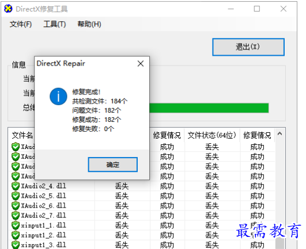Click the first 修复情况 column header
Screen dimensions: 306x249
[x=167, y=135]
